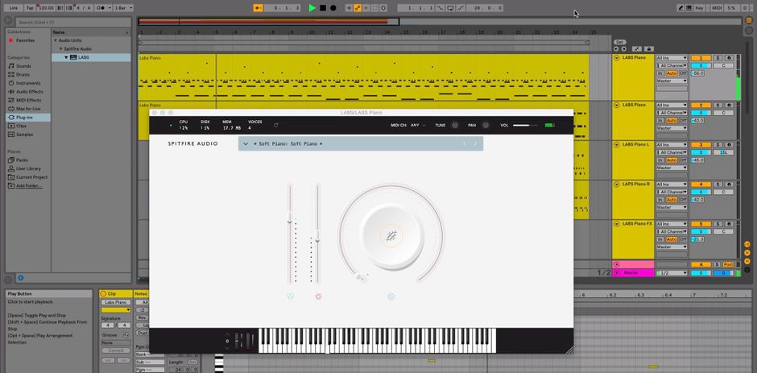757x373 pixels.
Task: Open Soft Piano preset dropdown
Action: coord(246,144)
